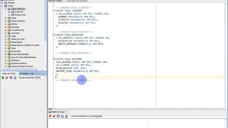Expand the PRODUCTOS table node
The width and height of the screenshot is (228, 128).
click(x=9, y=15)
